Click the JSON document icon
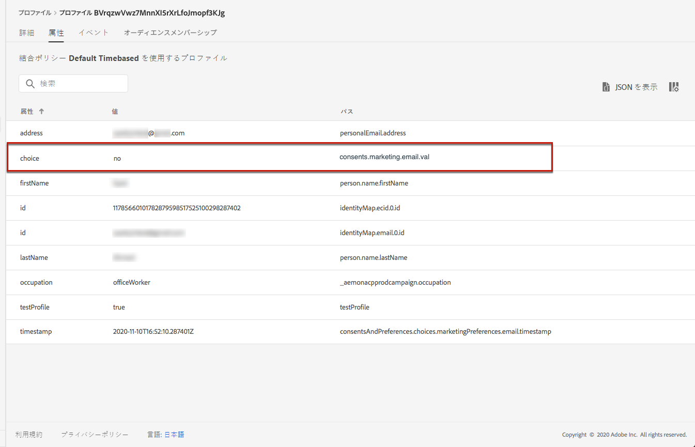This screenshot has width=695, height=447. coord(606,87)
